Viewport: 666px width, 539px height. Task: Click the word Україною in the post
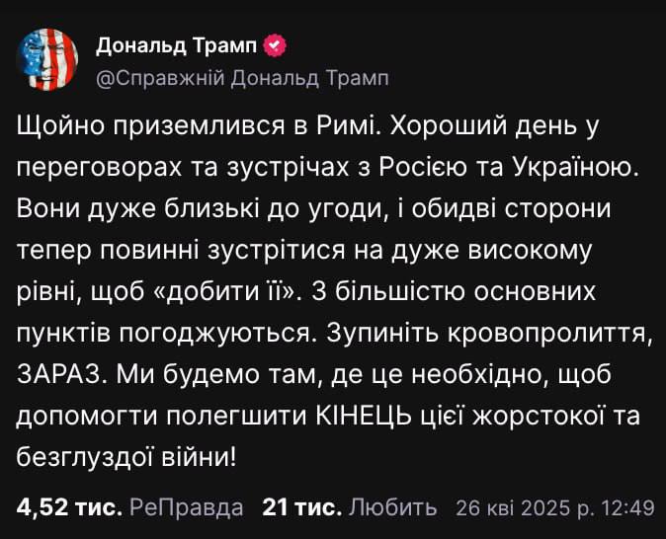577,167
